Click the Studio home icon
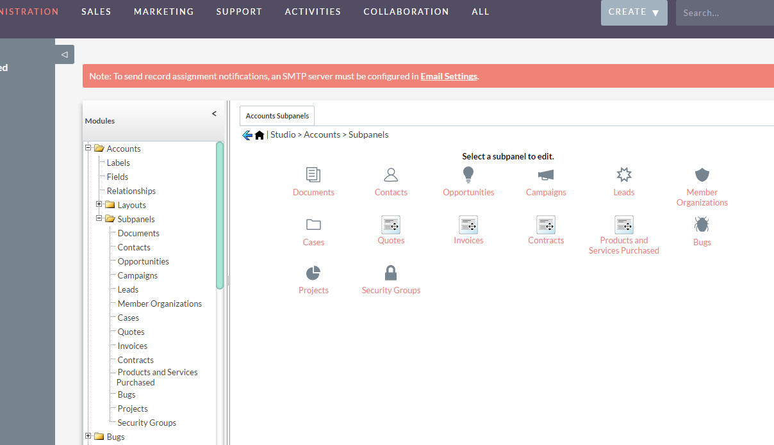The width and height of the screenshot is (774, 445). click(259, 135)
